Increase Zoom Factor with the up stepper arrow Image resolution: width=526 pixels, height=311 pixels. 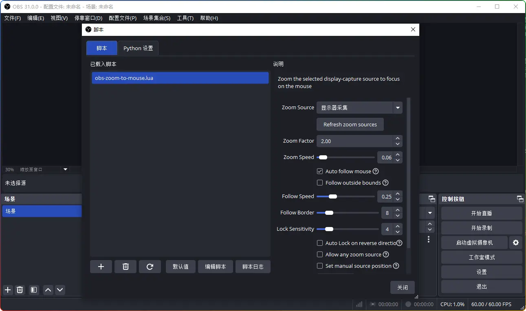pos(397,138)
